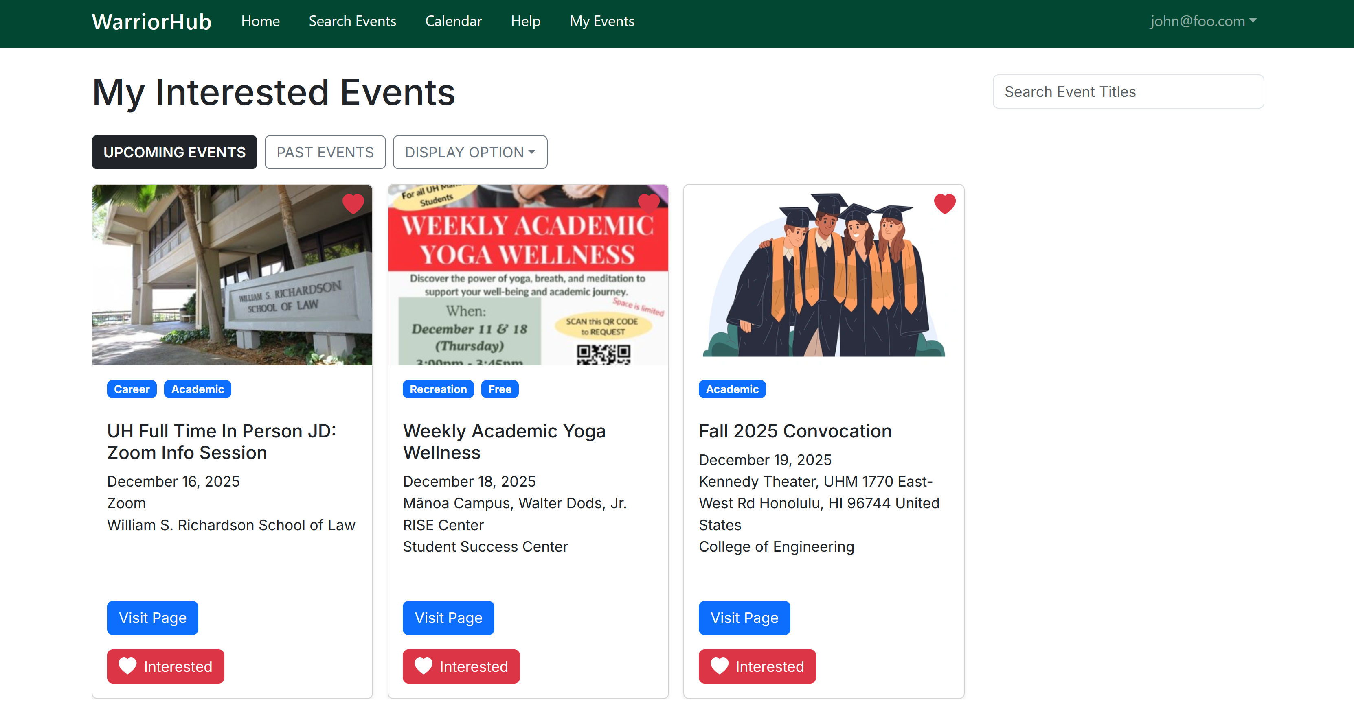Open Help from the navigation bar
The image size is (1354, 712).
[x=526, y=21]
